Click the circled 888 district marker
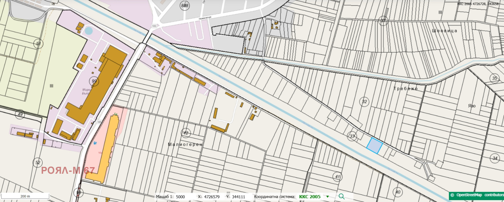The height and width of the screenshot is (202, 504). click(x=185, y=6)
